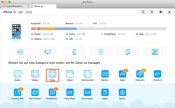
Task: Click the merge devices button
Action: pyautogui.click(x=155, y=52)
